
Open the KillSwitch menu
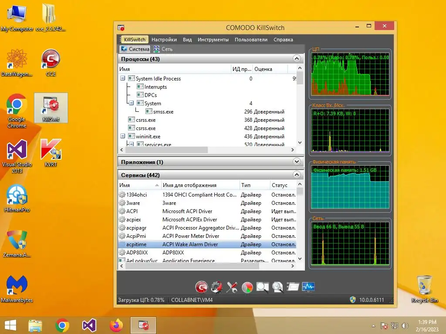point(135,40)
